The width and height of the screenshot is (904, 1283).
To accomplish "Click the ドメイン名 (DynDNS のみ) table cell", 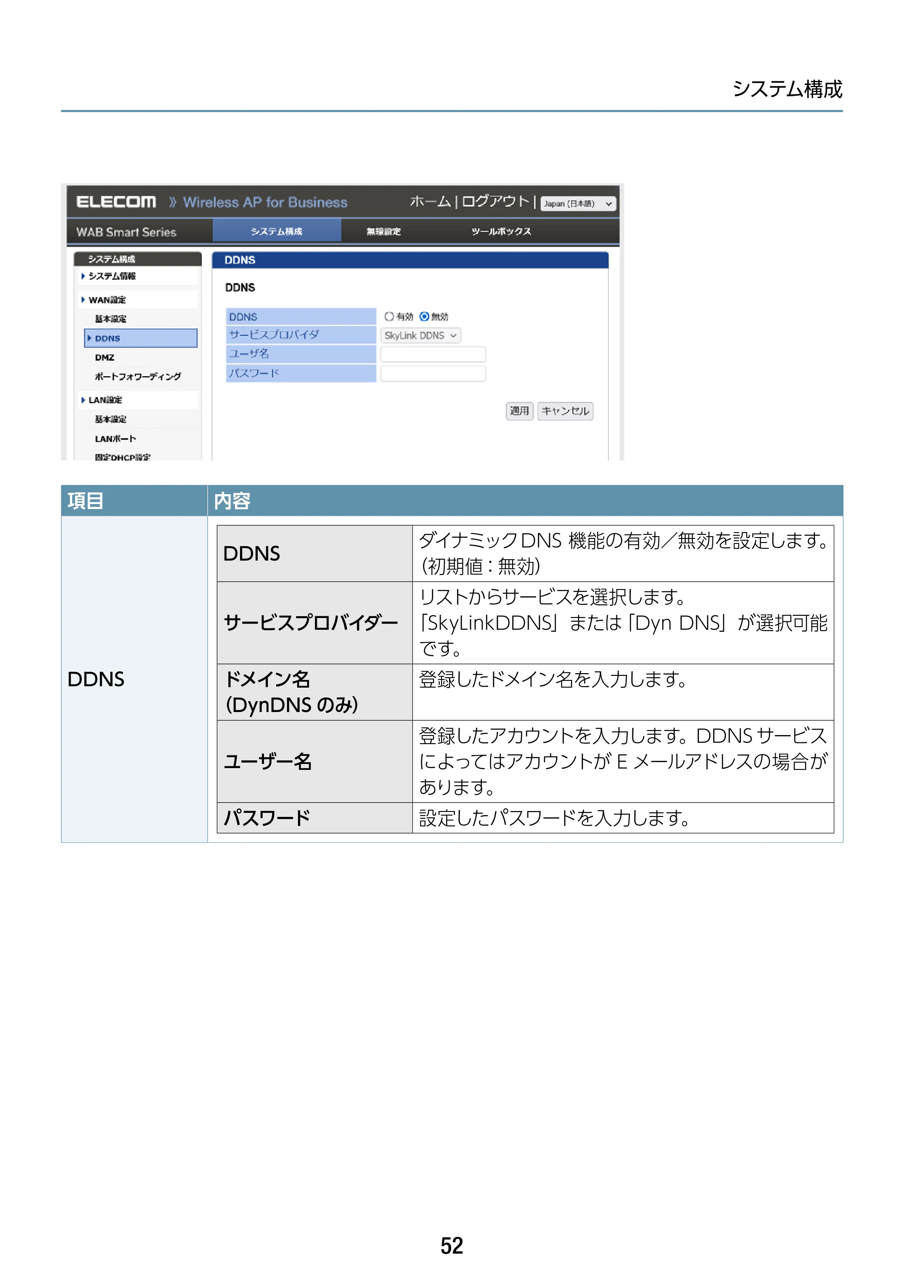I will click(x=315, y=692).
